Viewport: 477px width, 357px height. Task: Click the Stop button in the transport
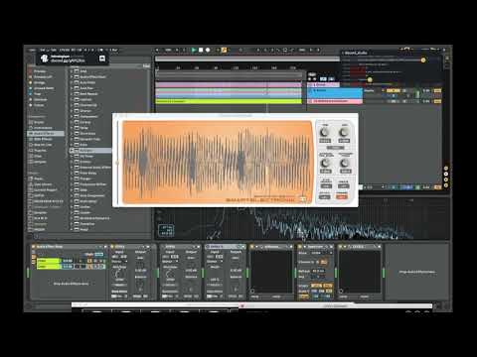(201, 50)
